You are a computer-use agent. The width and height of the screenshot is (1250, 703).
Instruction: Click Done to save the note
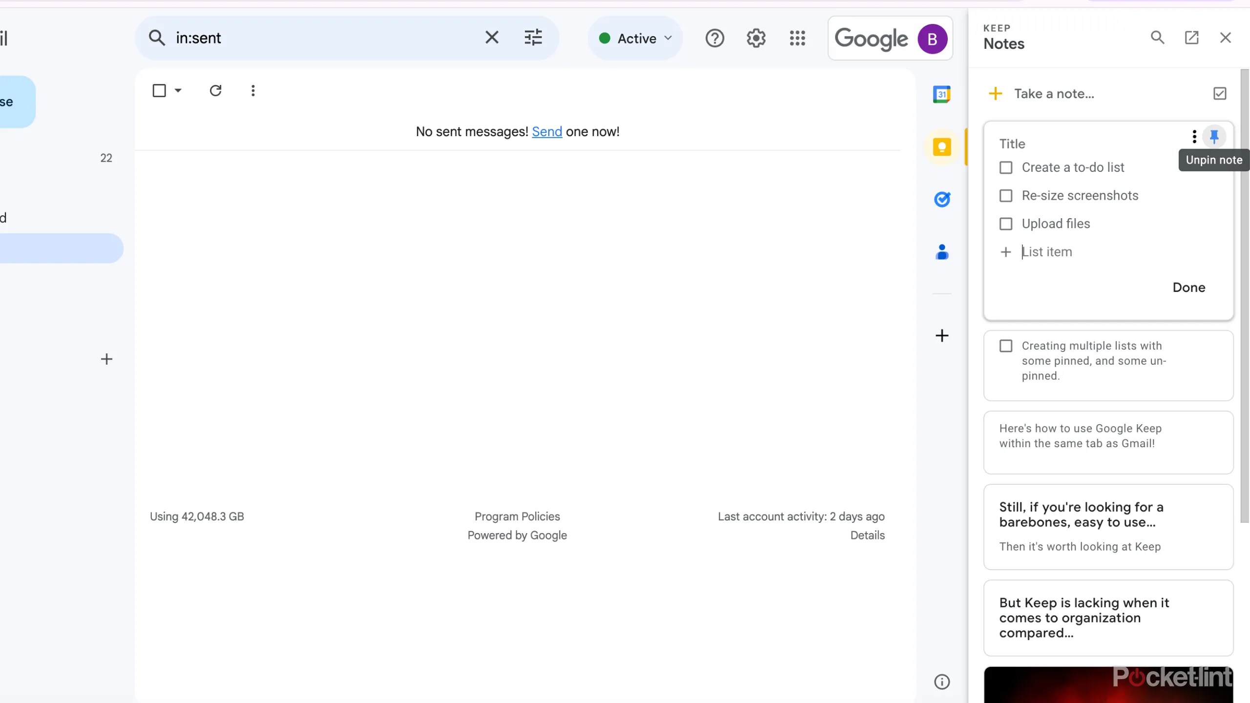pos(1188,288)
